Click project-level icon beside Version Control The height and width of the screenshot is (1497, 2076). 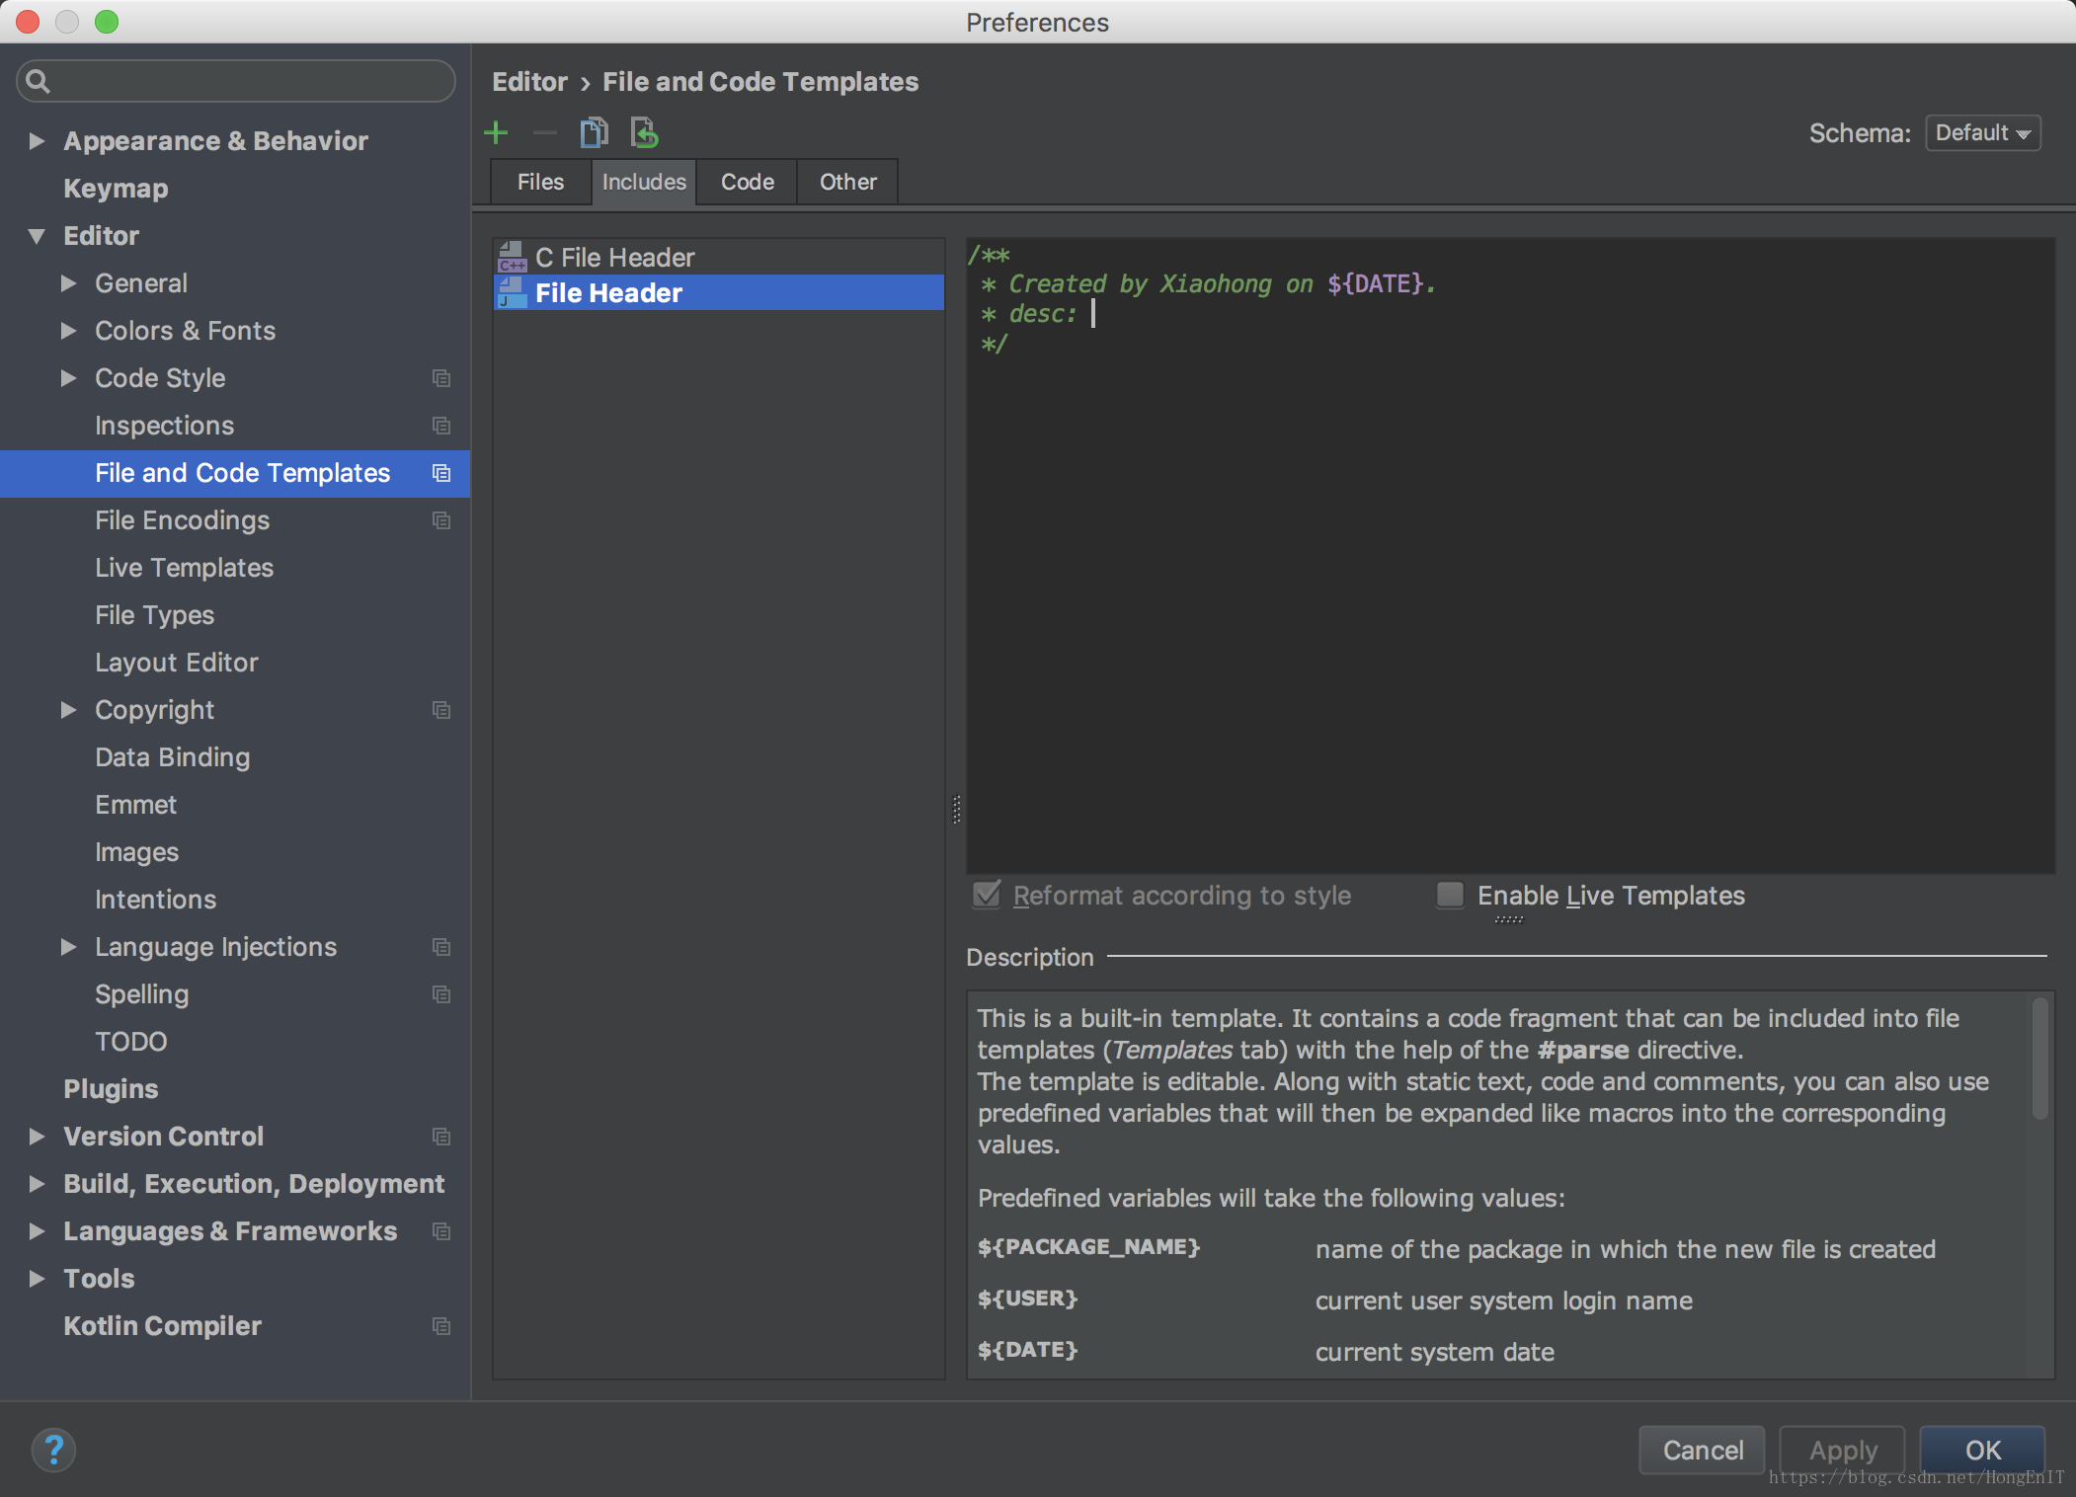click(441, 1137)
